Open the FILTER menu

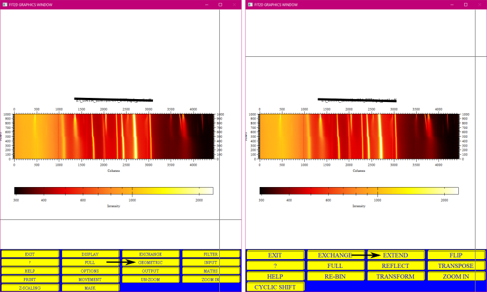(x=211, y=254)
